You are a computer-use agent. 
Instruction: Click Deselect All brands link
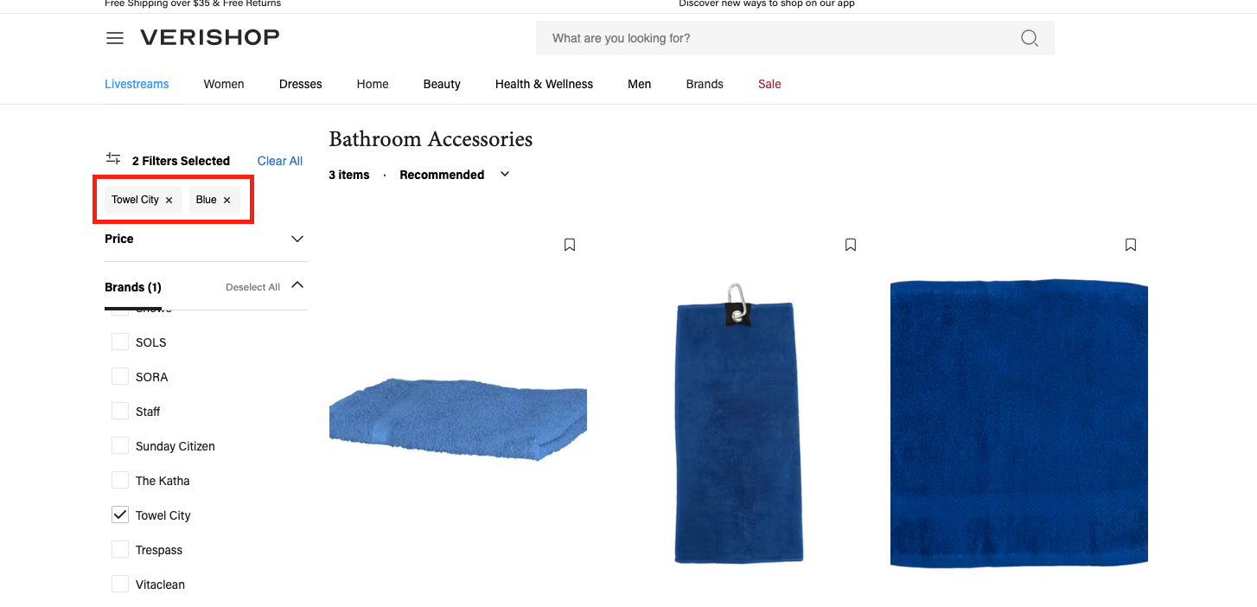252,287
